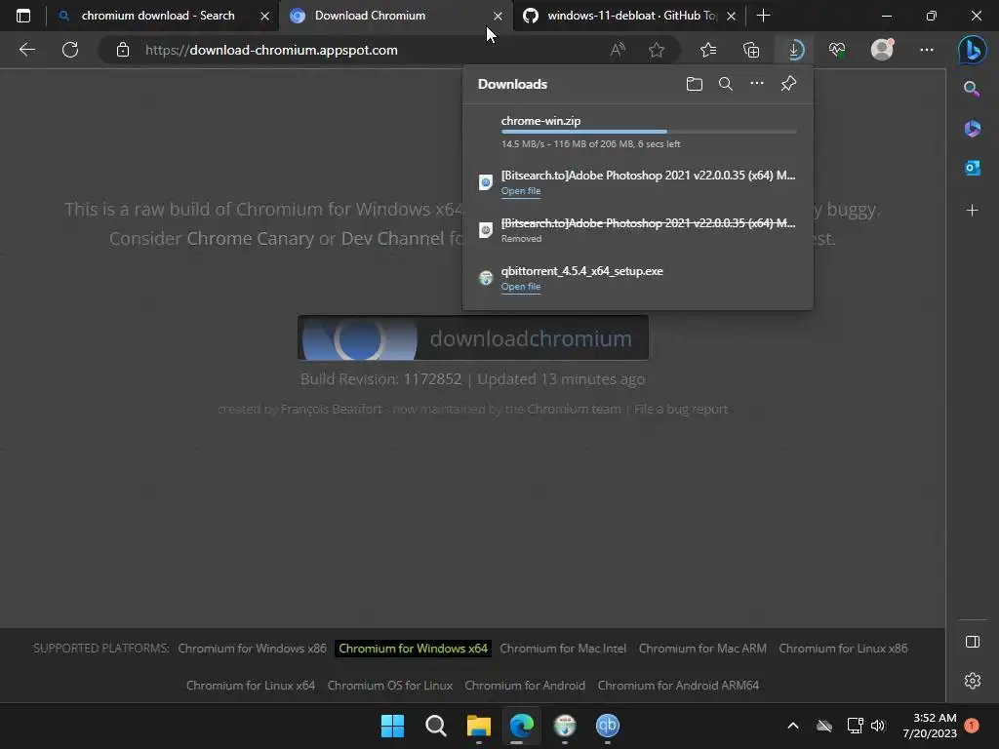999x749 pixels.
Task: Open Chrome Canary link
Action: pos(251,238)
